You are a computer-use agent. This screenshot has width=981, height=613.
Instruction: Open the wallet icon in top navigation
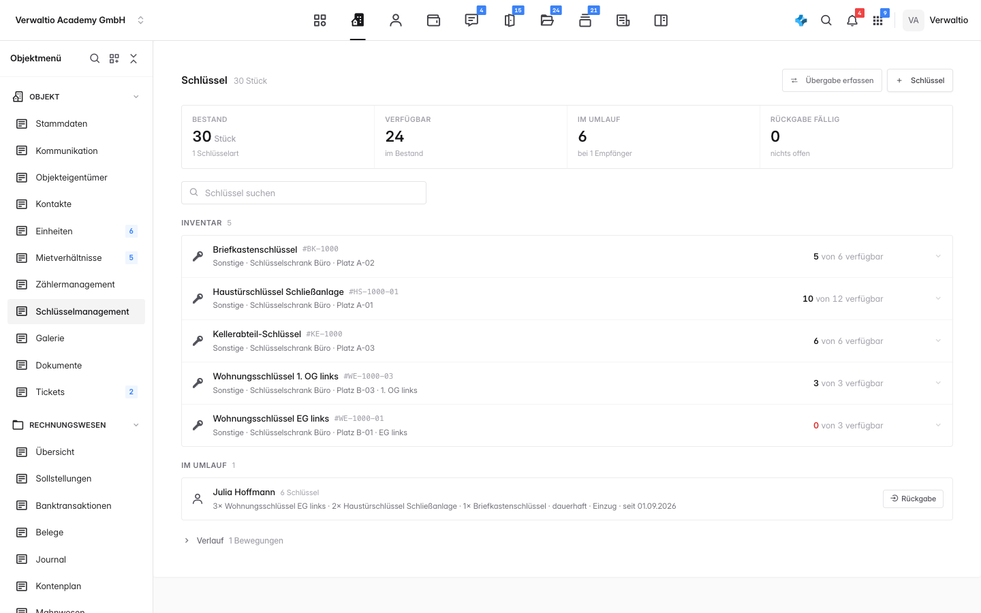[x=433, y=20]
